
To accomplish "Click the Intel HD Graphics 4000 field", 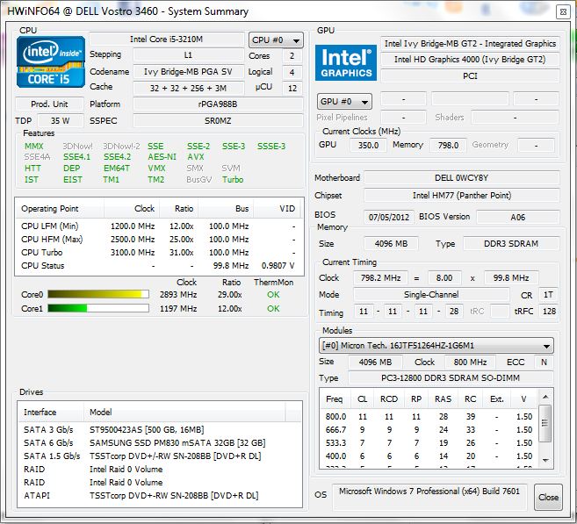I will pyautogui.click(x=470, y=60).
